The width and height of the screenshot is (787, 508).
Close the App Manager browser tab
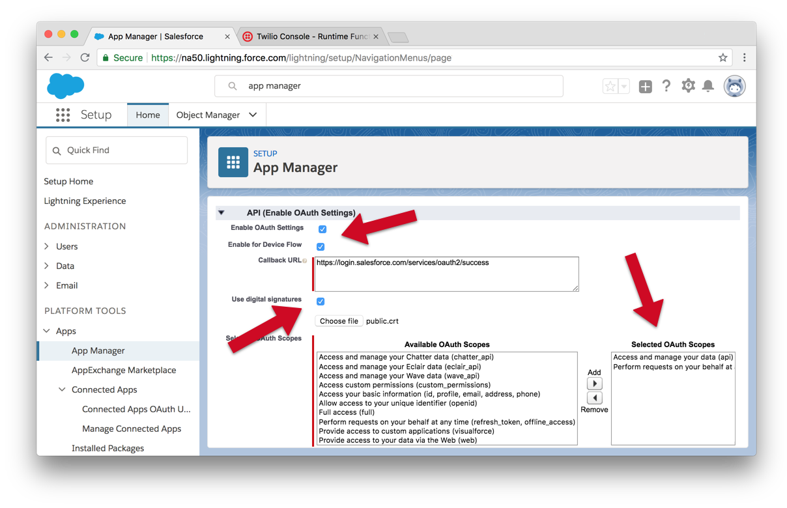(x=227, y=36)
